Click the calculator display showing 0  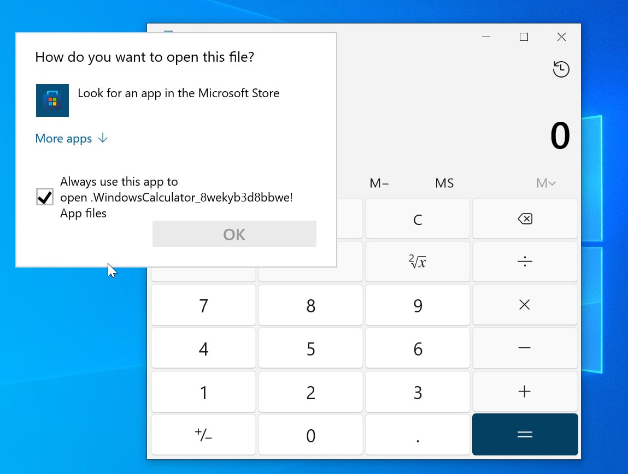[x=560, y=135]
